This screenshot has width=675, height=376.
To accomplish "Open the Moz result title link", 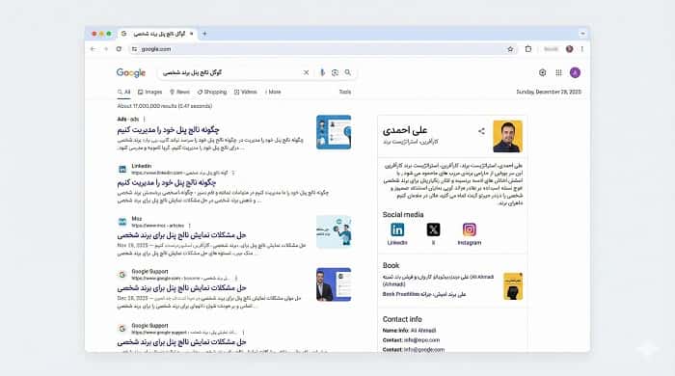I will [181, 235].
